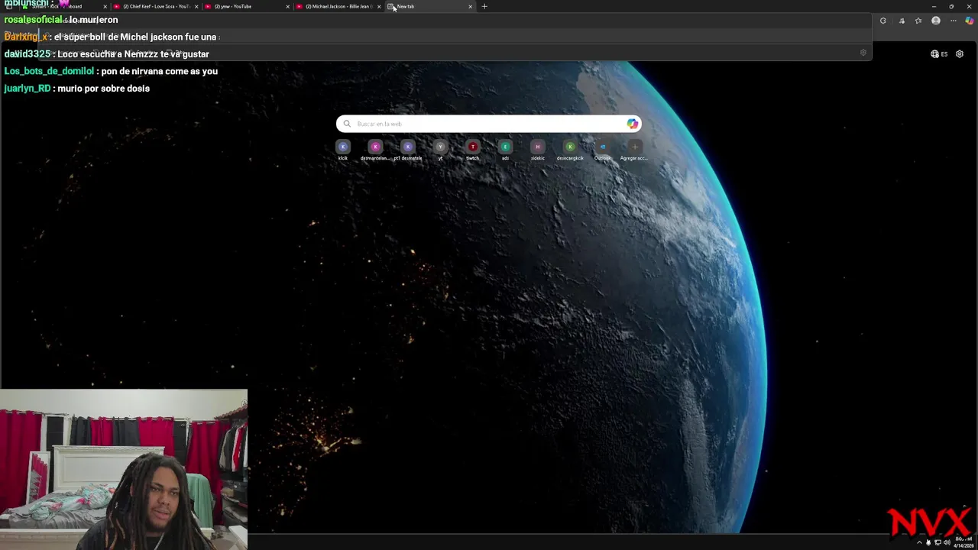
Task: Click chat username 'rosalesoficial'
Action: click(33, 20)
